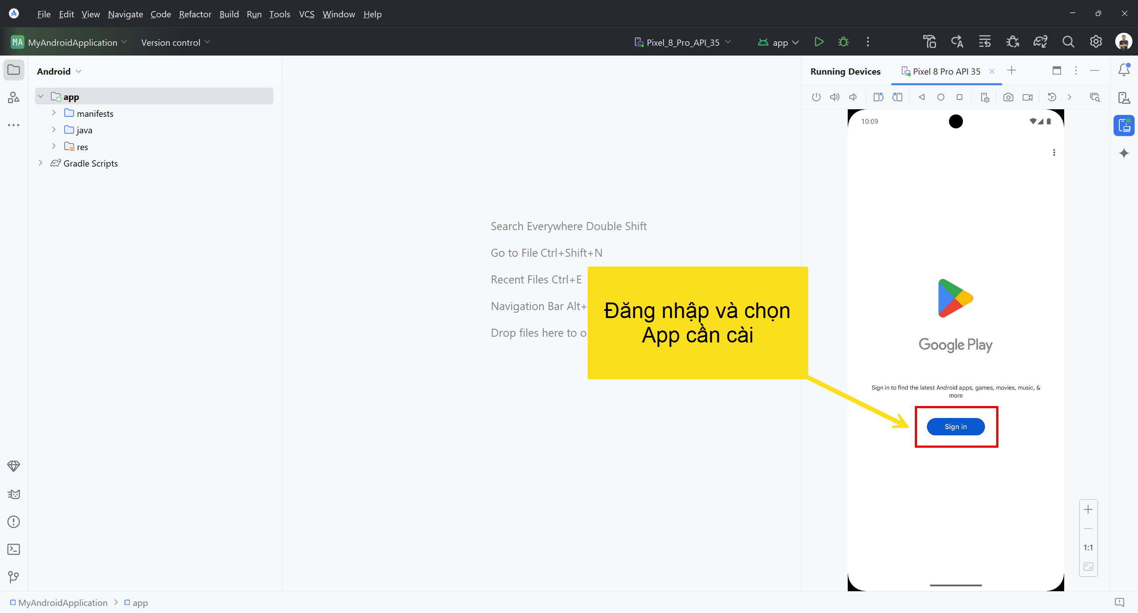Rotate the device right
1138x613 pixels.
pyautogui.click(x=897, y=97)
